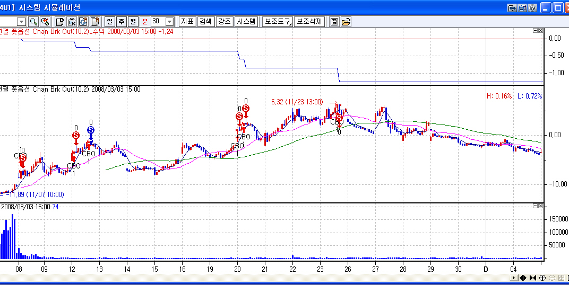Expand the 보조도구 dropdown menu

pyautogui.click(x=278, y=22)
